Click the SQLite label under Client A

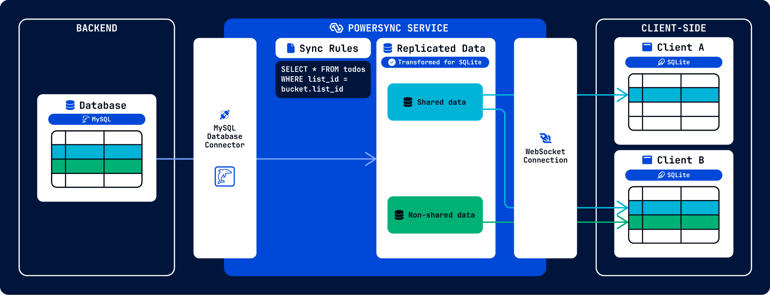[x=679, y=62]
